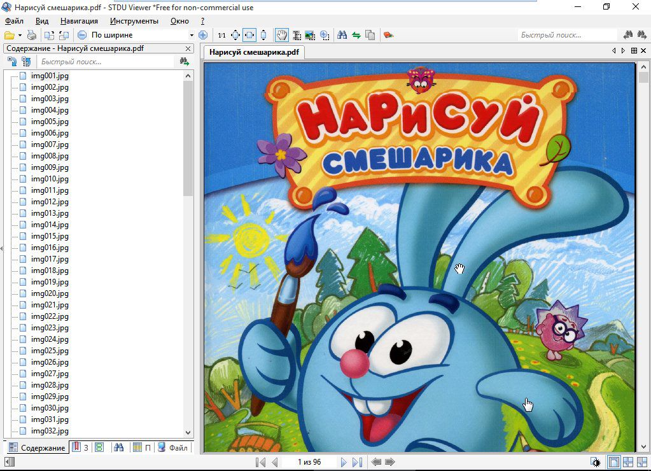Open the dropdown arrow beside Open folder
Viewport: 651px width, 471px height.
click(20, 35)
